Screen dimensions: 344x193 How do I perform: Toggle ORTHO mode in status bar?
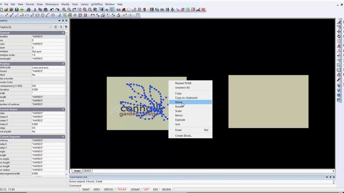pos(109,189)
